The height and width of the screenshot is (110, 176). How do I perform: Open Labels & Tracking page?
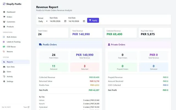[x=15, y=42]
